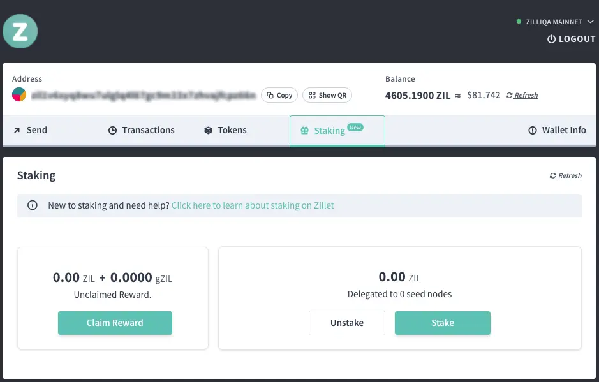Click the green network status dot
The width and height of the screenshot is (599, 382).
(519, 22)
